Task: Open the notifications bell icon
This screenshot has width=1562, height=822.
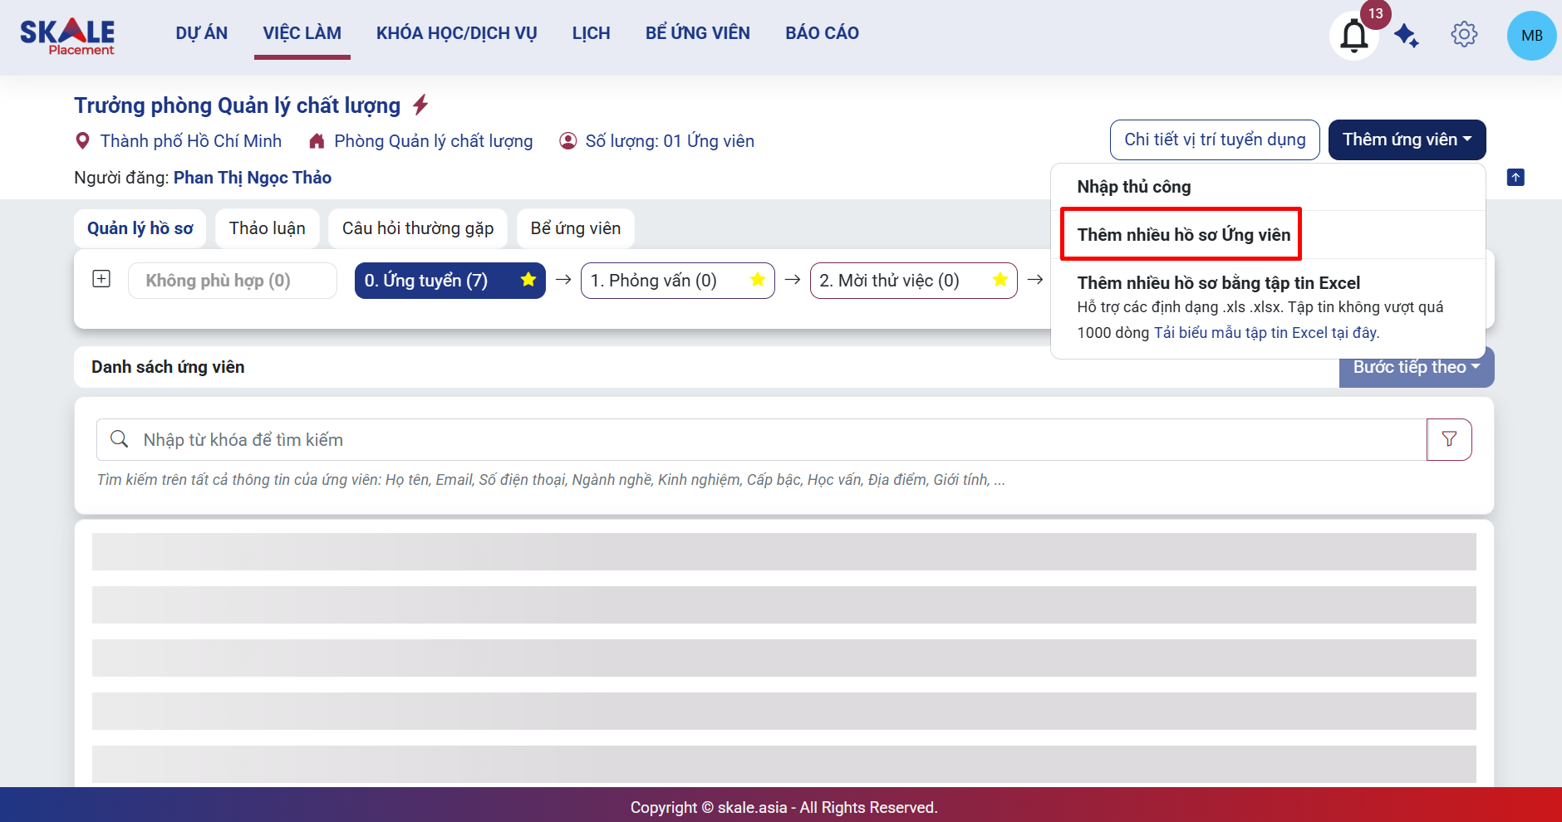Action: pos(1353,36)
